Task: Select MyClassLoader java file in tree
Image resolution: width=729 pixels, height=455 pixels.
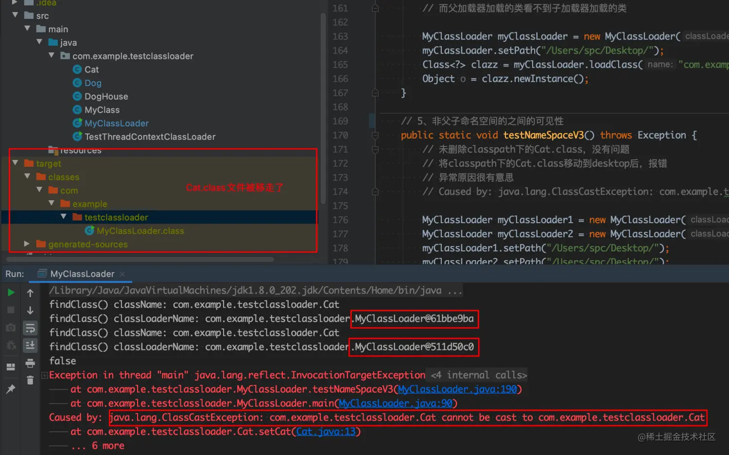Action: tap(117, 123)
